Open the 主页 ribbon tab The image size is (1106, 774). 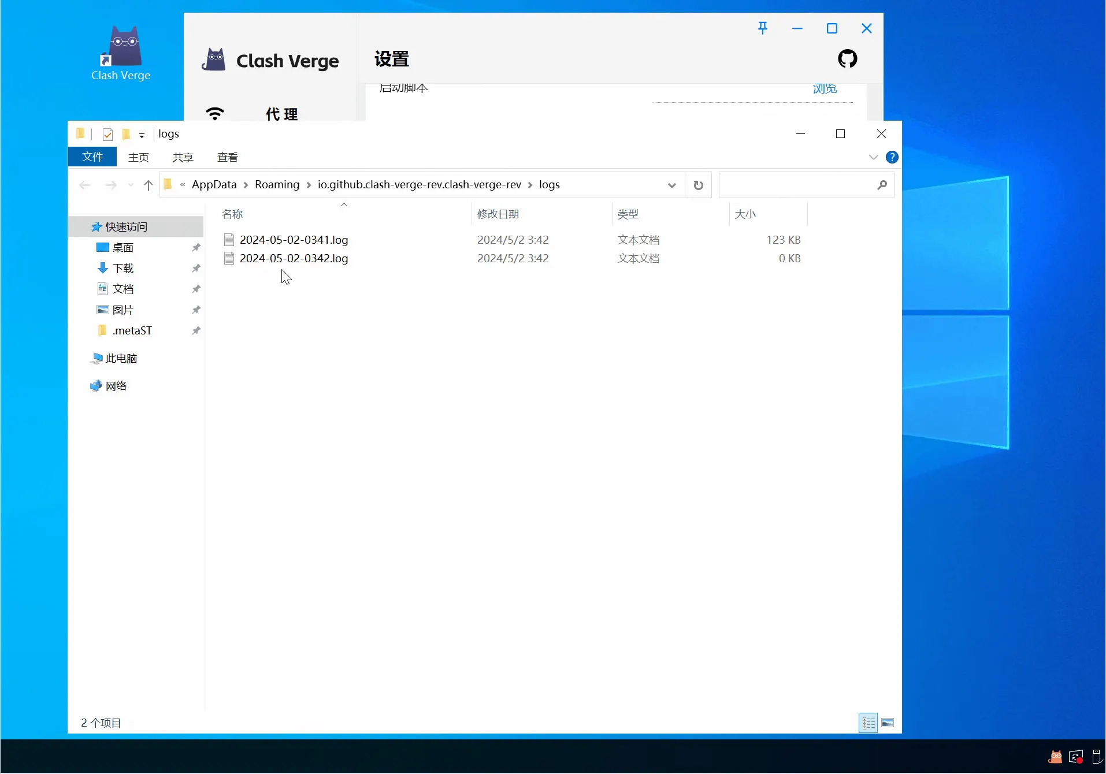tap(139, 157)
